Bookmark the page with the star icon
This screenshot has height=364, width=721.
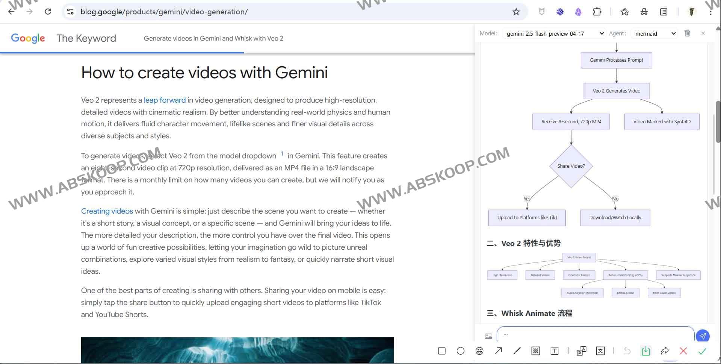coord(516,12)
